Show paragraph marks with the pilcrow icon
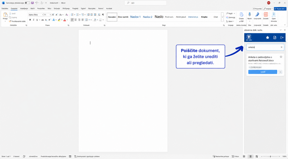The image size is (288, 159). click(103, 15)
